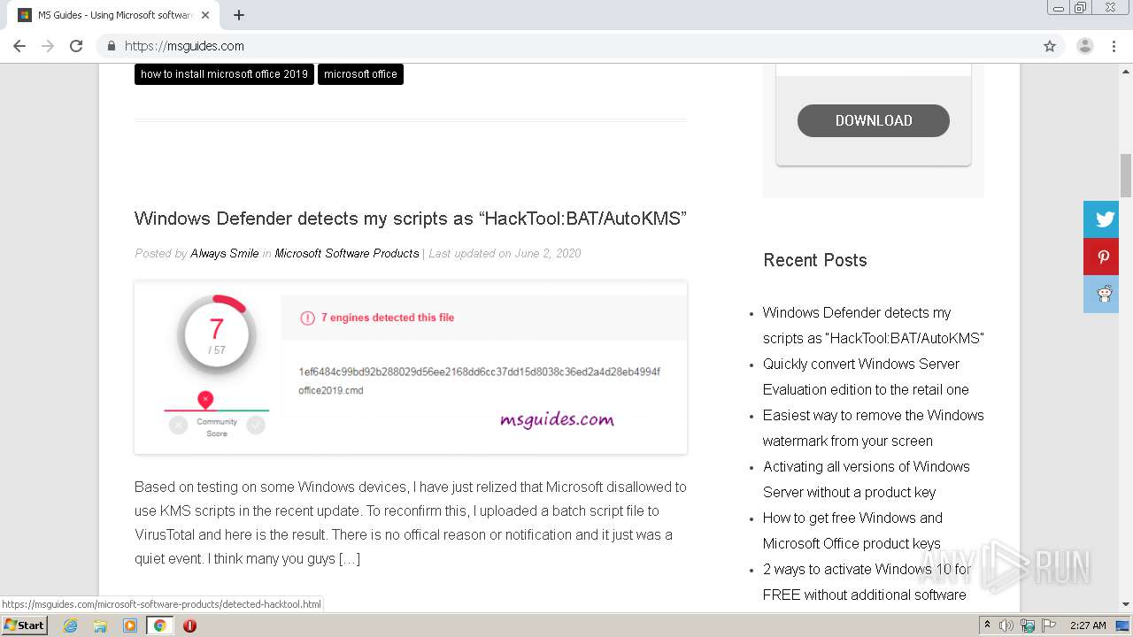This screenshot has height=637, width=1133.
Task: Open author link Always Smile
Action: (225, 253)
